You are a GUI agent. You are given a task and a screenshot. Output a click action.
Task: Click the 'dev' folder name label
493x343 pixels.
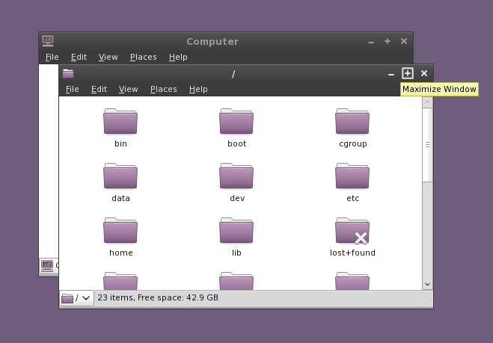(x=237, y=199)
